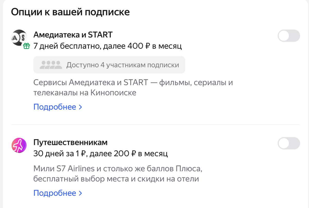Turn on the Путешественникам option switch
The height and width of the screenshot is (208, 309).
(x=289, y=143)
